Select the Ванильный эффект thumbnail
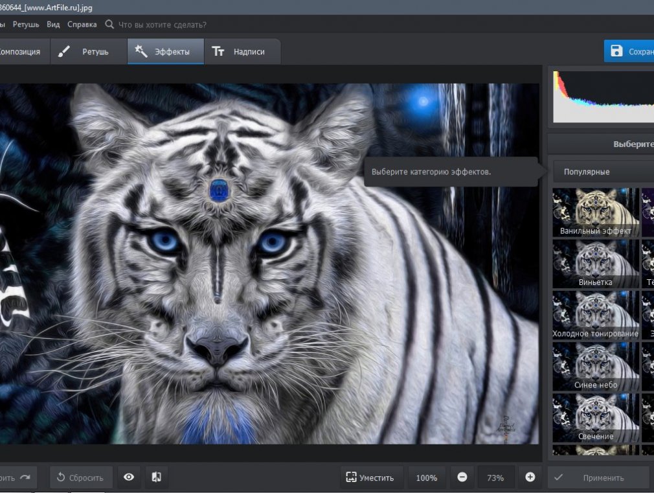The height and width of the screenshot is (493, 654). 596,212
